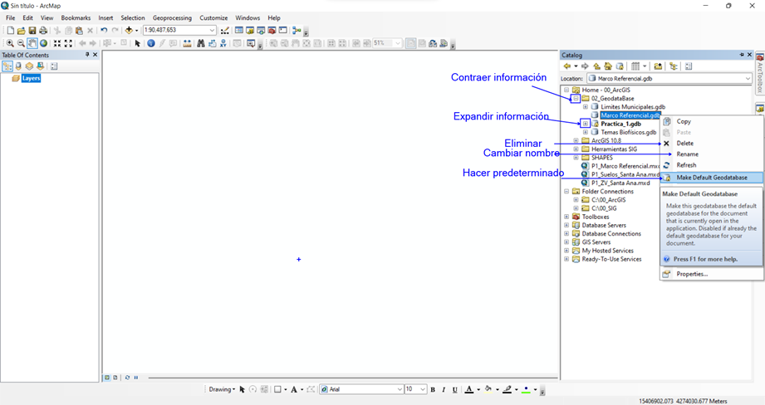
Task: Open the Bookmarks menu
Action: [76, 18]
